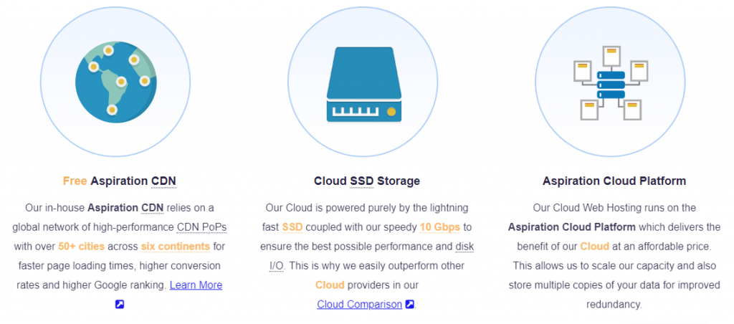Open the Cloud Comparison link

click(x=360, y=305)
